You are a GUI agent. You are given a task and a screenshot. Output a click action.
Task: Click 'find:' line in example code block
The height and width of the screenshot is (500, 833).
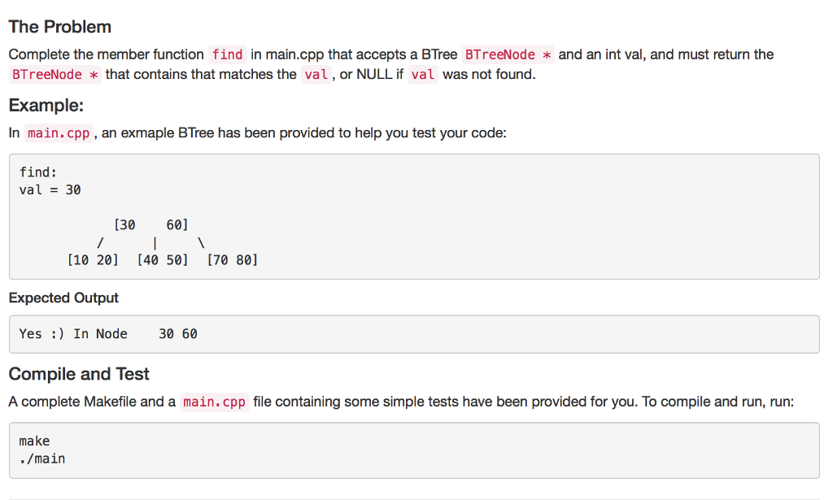pos(38,172)
